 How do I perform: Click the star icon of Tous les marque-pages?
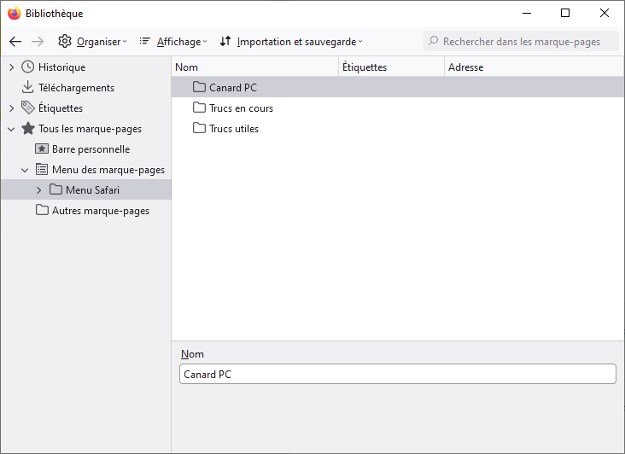28,128
